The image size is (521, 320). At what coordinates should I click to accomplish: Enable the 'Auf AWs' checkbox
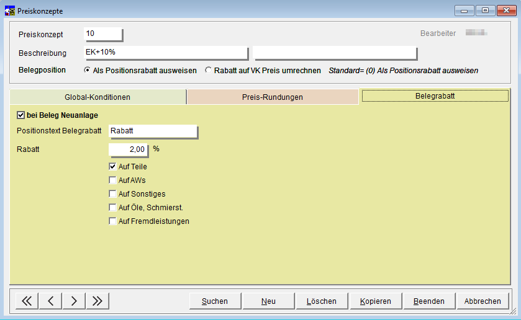112,180
